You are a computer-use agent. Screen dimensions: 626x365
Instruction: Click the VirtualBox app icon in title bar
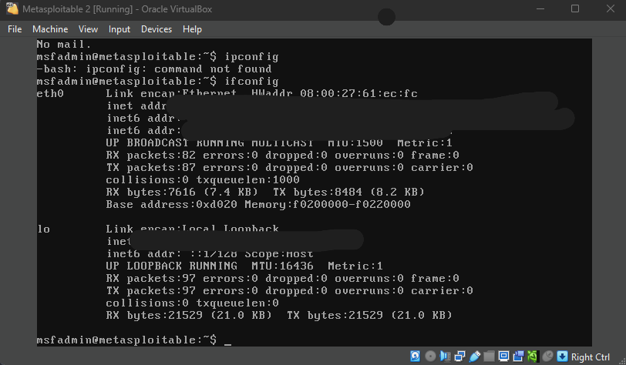[x=12, y=8]
